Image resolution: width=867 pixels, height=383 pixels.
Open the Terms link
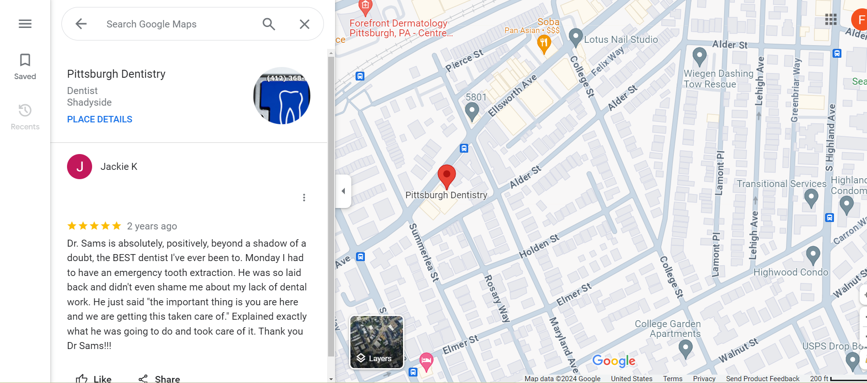click(673, 379)
